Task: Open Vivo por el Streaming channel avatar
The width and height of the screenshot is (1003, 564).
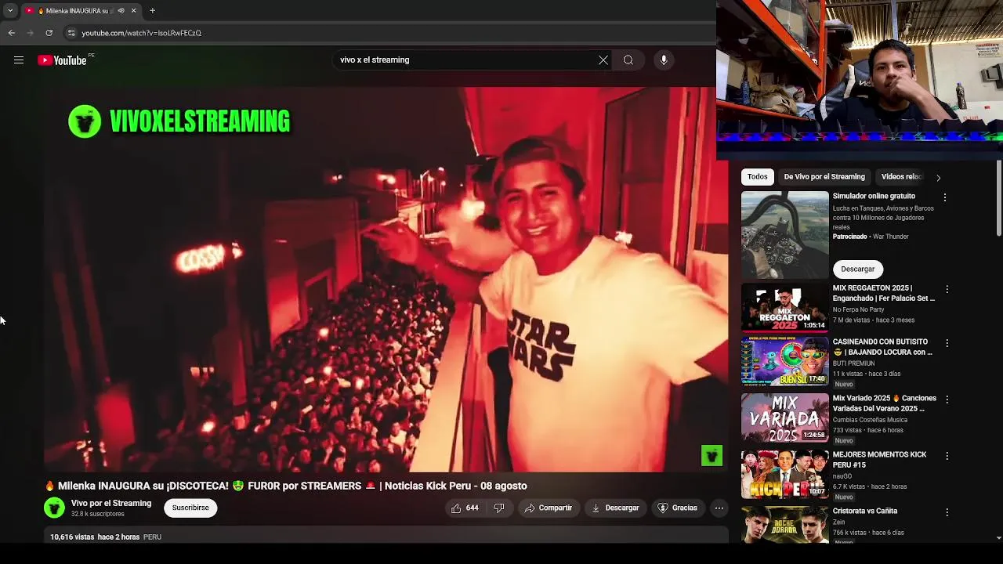Action: pyautogui.click(x=54, y=508)
